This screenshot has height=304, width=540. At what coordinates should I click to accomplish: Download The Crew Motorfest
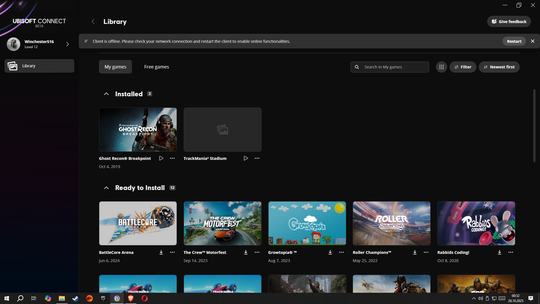click(x=246, y=252)
